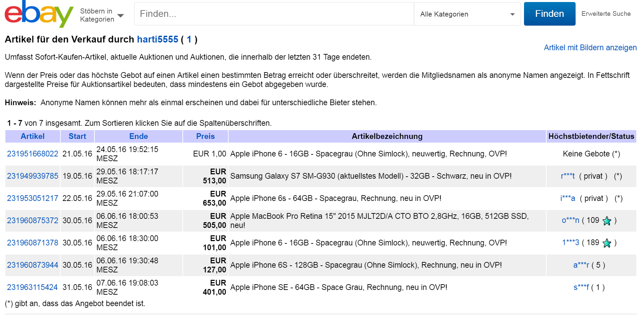640x324 pixels.
Task: Click the star icon next to 1***3's 189 feedback
Action: pos(607,243)
